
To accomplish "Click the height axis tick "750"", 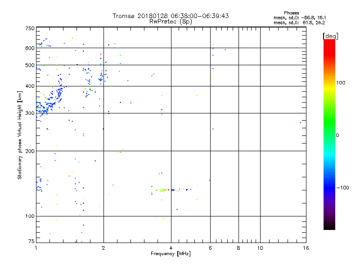I will tap(30, 28).
